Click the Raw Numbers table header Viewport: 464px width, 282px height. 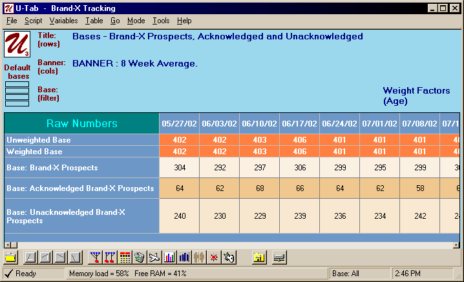81,123
